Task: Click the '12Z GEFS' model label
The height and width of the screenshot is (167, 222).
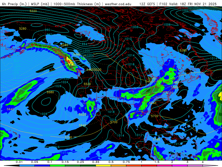Action: [147, 4]
